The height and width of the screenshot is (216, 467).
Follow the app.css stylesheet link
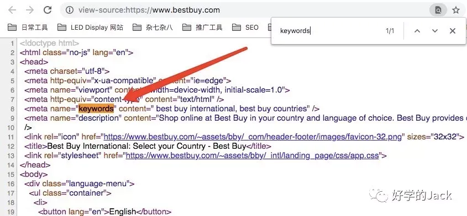pos(252,155)
